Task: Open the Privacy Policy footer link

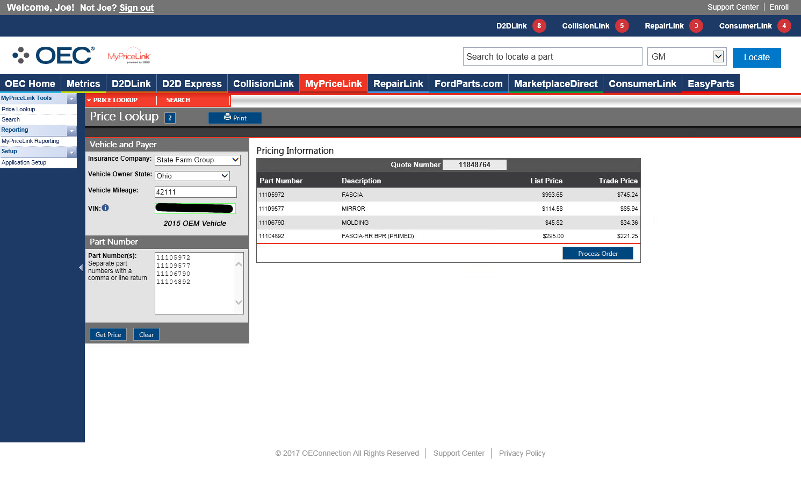Action: [x=522, y=453]
